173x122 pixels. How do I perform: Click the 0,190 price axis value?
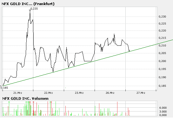click(162, 77)
